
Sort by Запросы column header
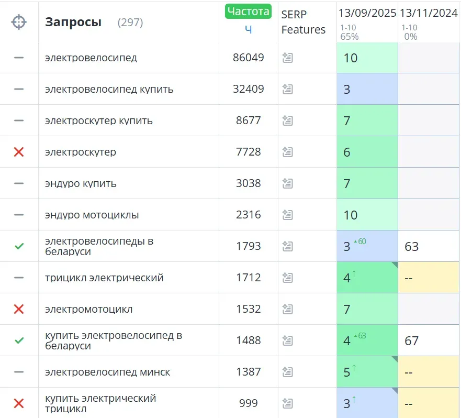[73, 22]
